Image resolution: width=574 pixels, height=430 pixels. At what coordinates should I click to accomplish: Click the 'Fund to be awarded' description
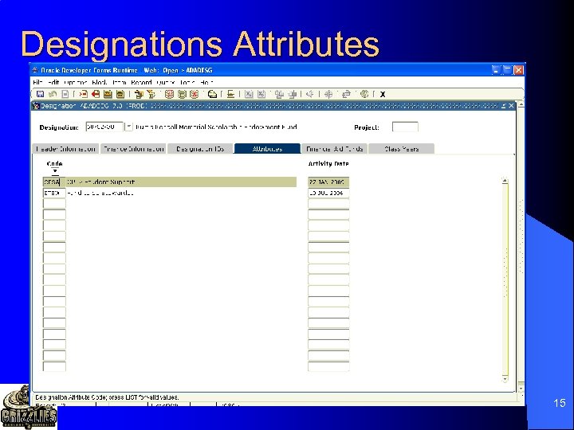pos(100,193)
